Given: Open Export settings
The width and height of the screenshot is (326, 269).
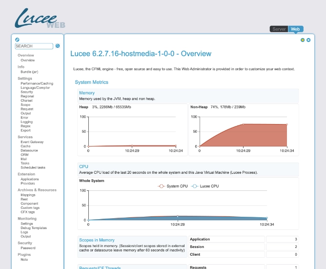Looking at the screenshot, I should (x=25, y=130).
